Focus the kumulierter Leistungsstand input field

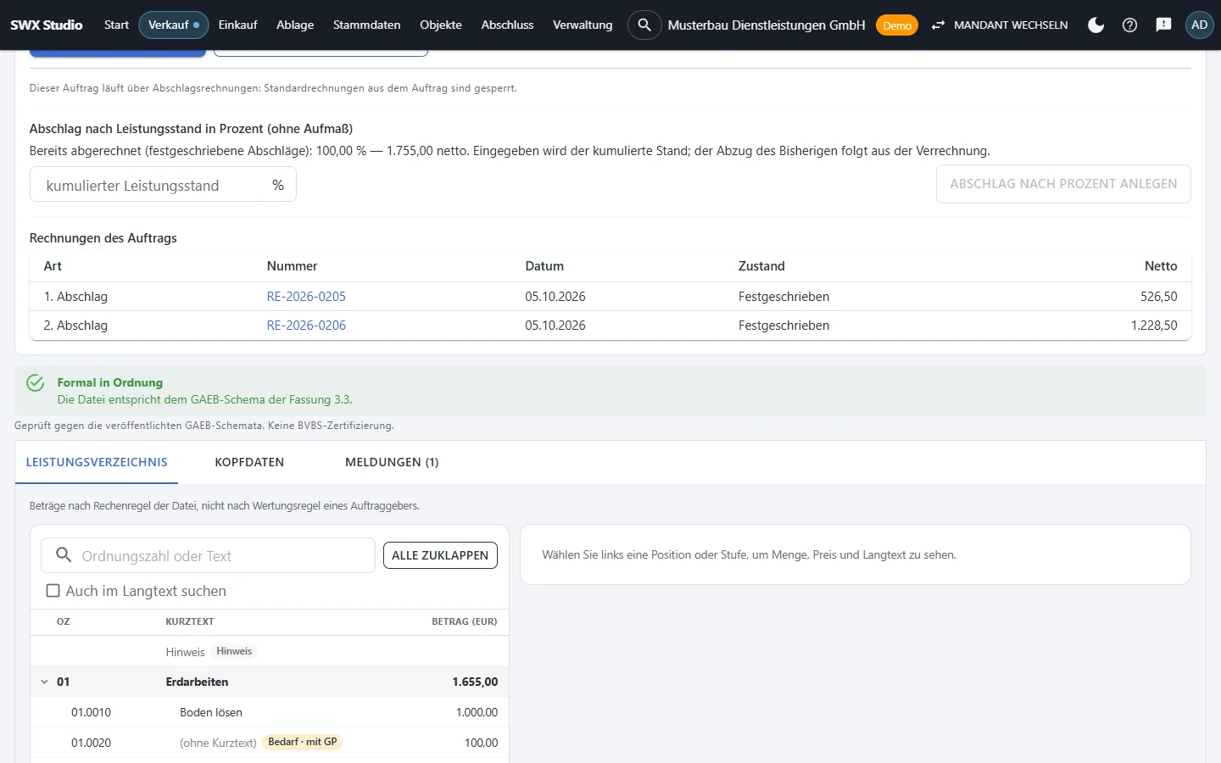pos(163,185)
